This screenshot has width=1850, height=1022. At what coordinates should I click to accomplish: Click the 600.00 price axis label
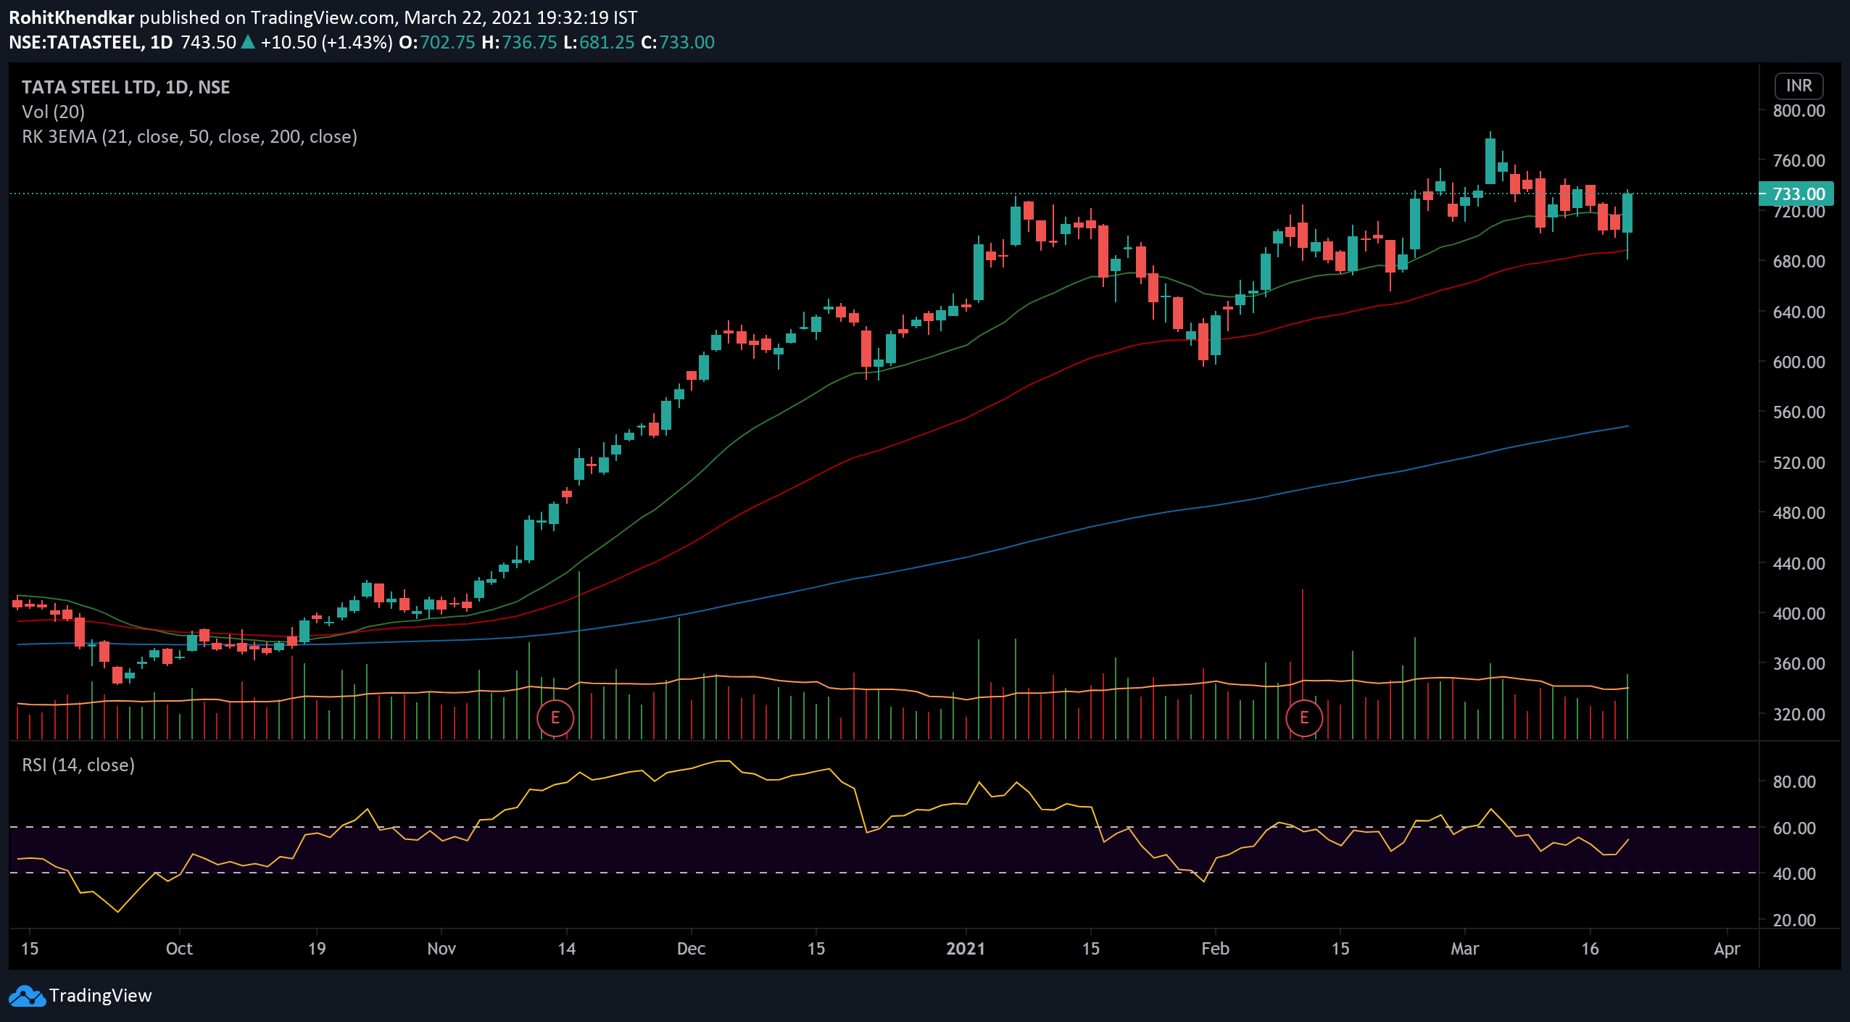(1799, 362)
